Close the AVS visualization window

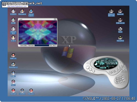tap(55, 19)
